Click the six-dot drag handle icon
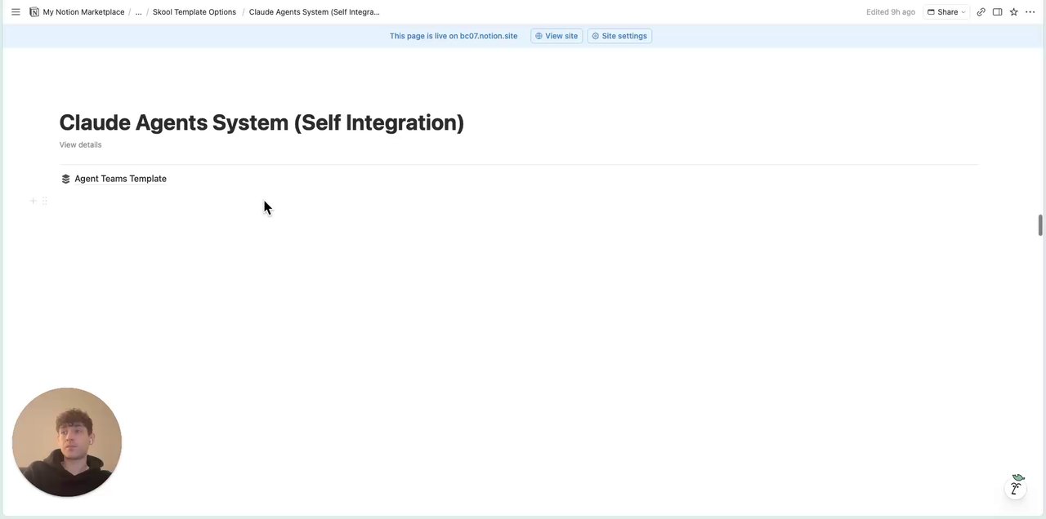Screen dimensions: 1046x519 click(45, 201)
